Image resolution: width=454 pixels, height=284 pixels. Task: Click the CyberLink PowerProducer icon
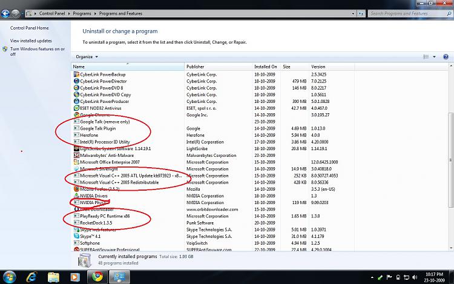coord(76,101)
